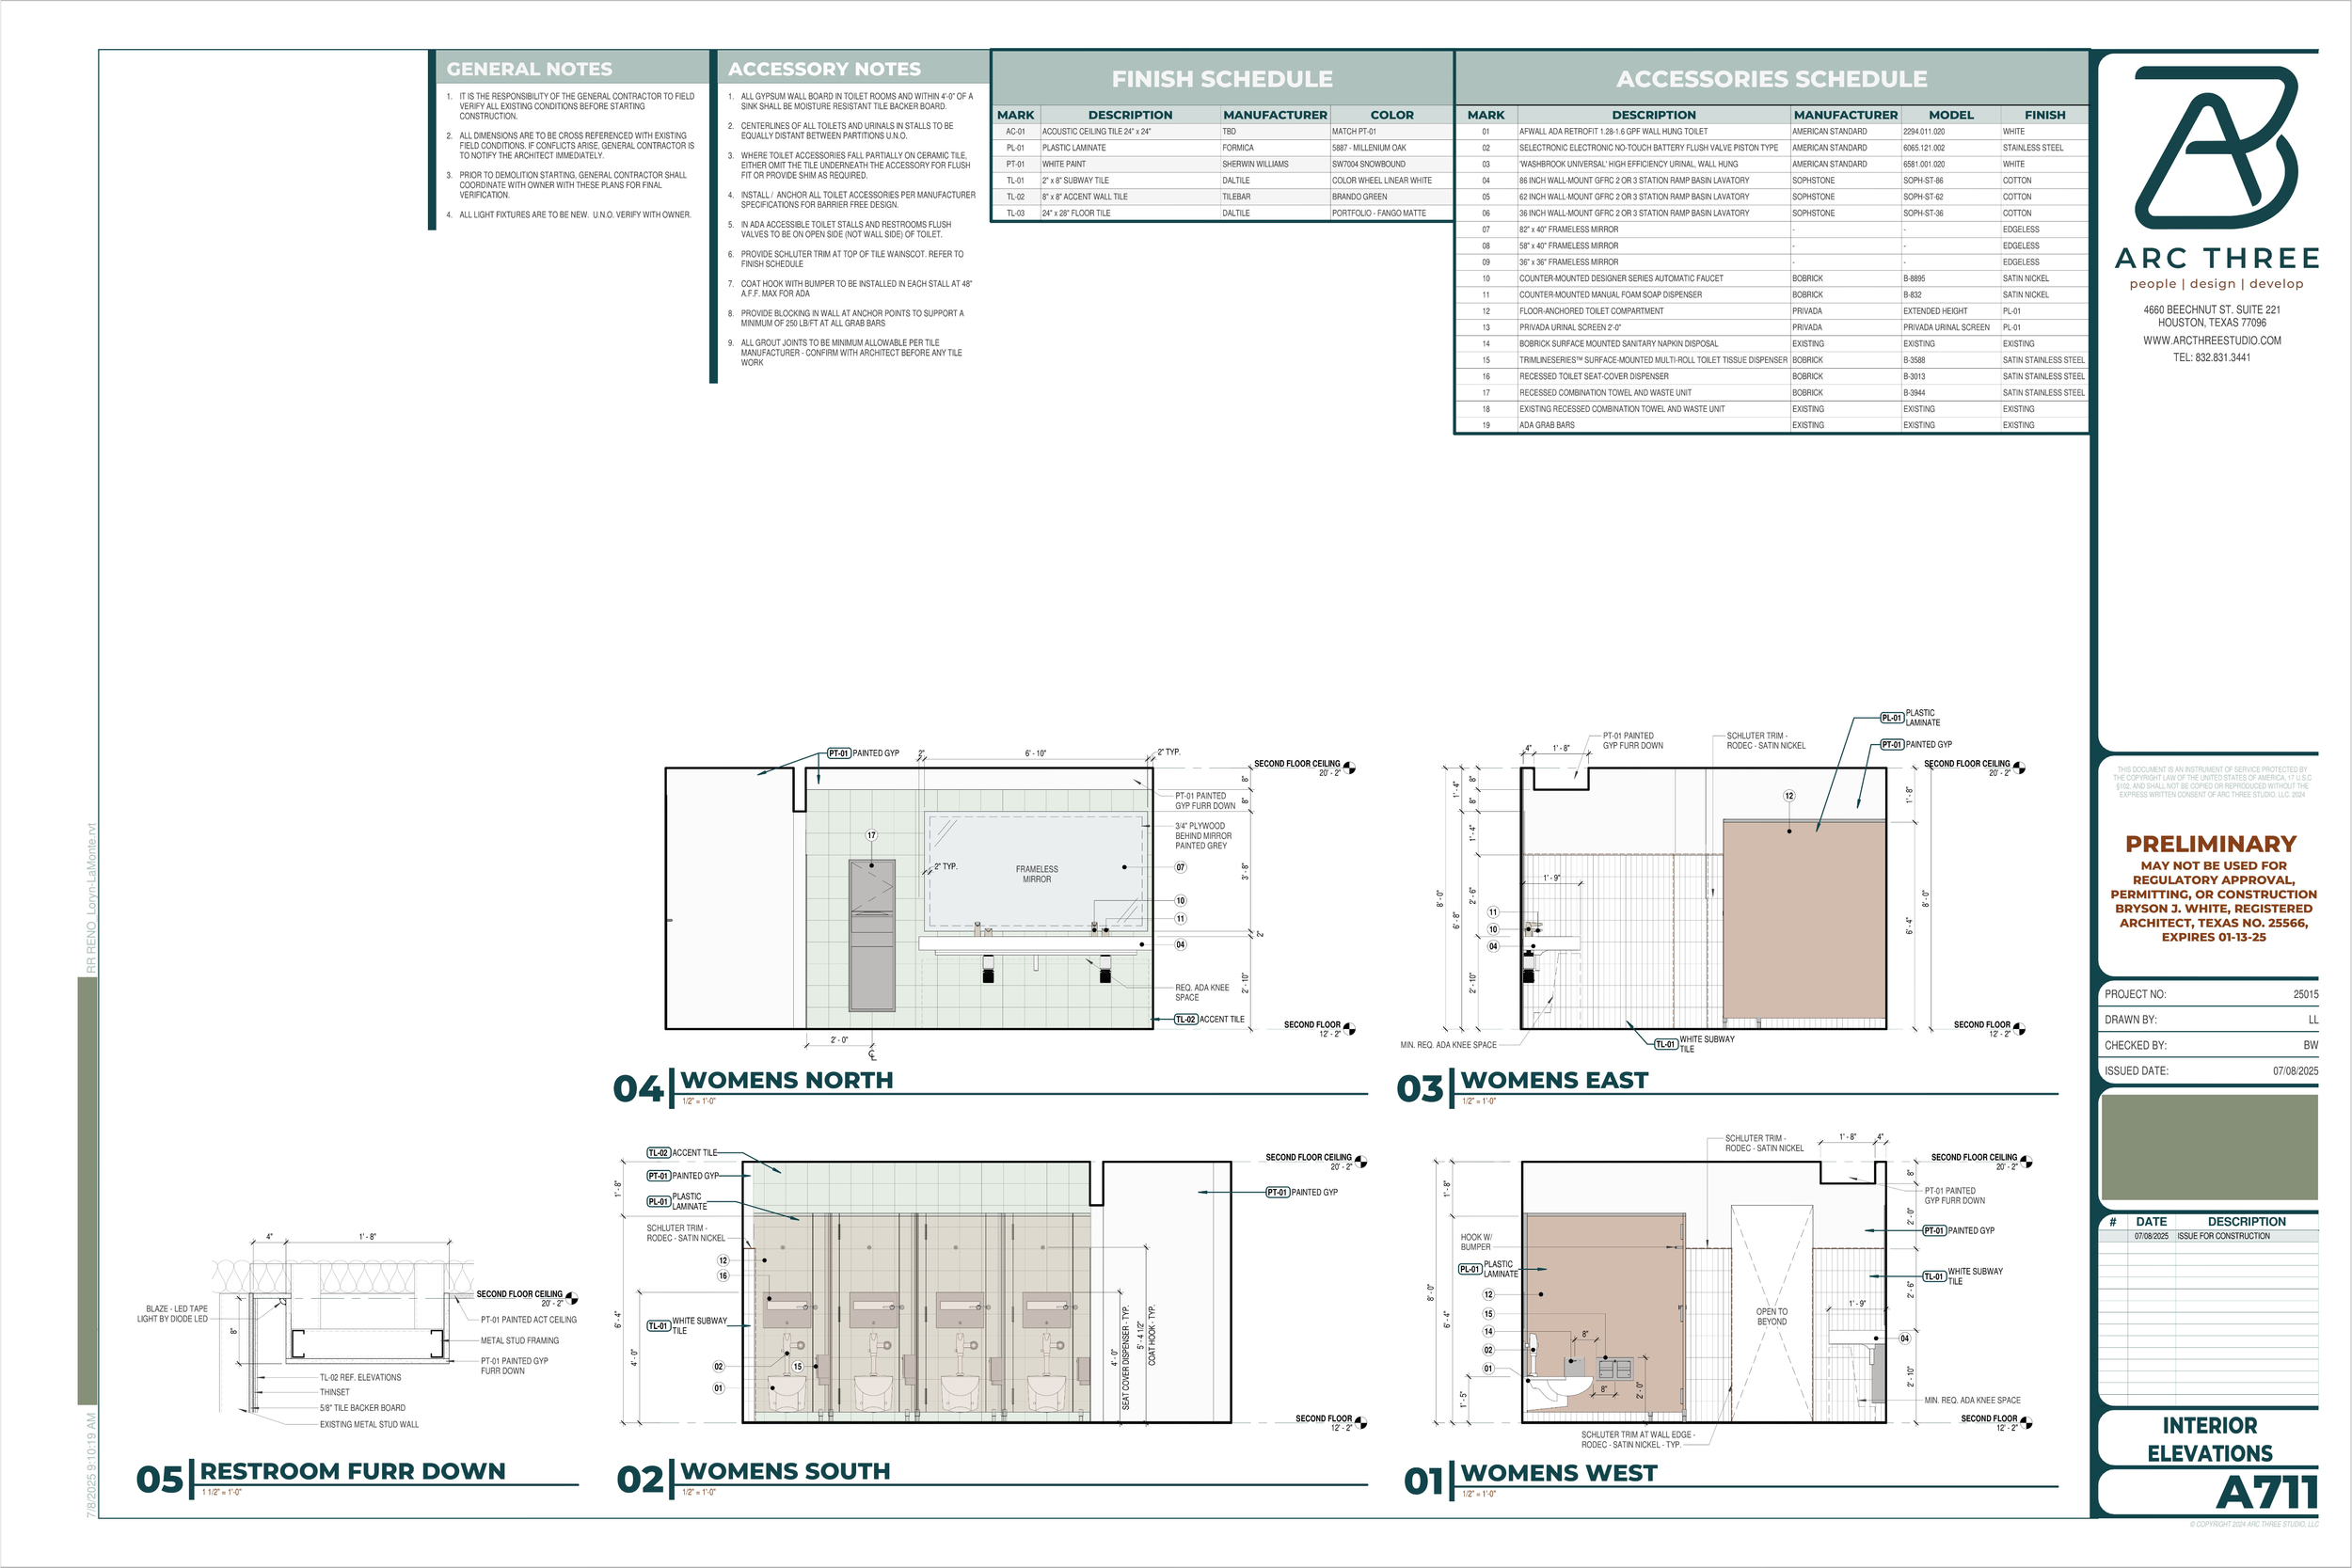This screenshot has width=2352, height=1568.
Task: Select the ACCESSORY NOTES heading
Action: tap(824, 69)
